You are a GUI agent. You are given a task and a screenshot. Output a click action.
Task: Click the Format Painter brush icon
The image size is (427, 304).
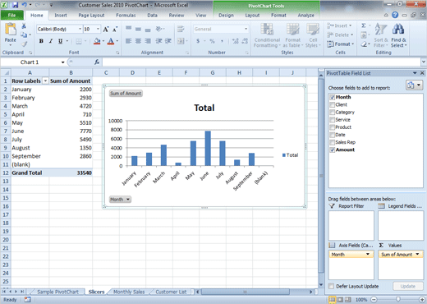(24, 44)
